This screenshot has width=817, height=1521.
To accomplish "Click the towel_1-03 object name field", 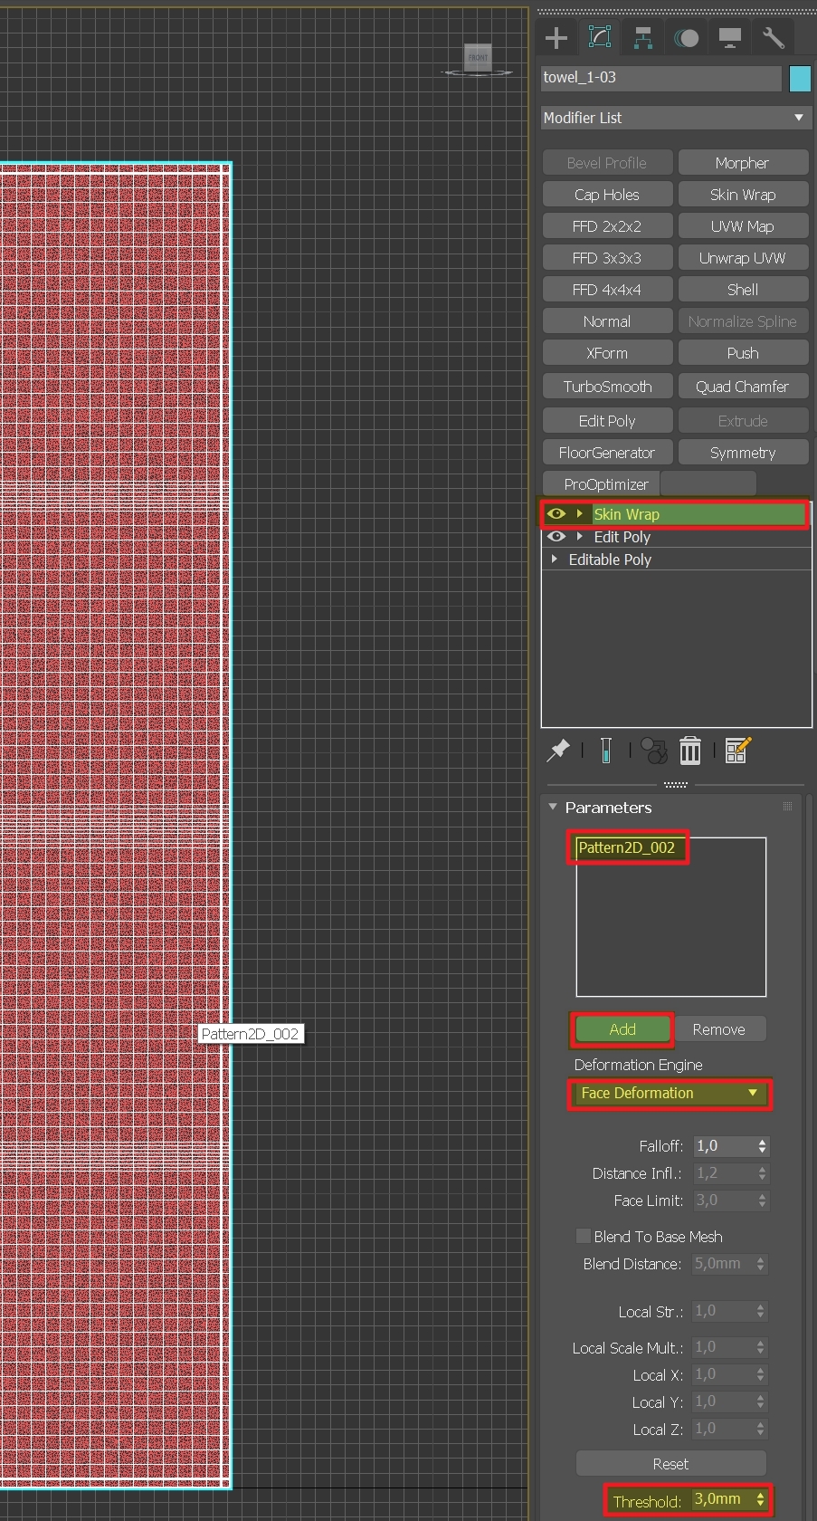I will pyautogui.click(x=660, y=78).
